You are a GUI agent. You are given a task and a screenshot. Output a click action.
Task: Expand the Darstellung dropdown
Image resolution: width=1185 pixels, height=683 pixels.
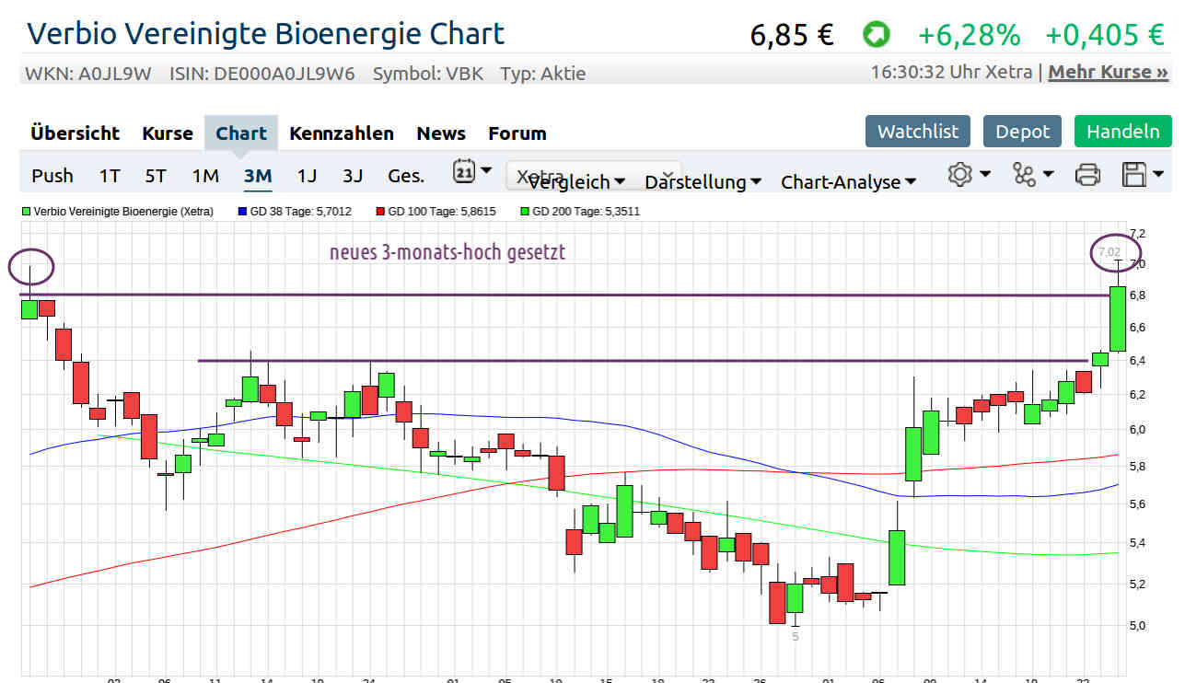703,182
